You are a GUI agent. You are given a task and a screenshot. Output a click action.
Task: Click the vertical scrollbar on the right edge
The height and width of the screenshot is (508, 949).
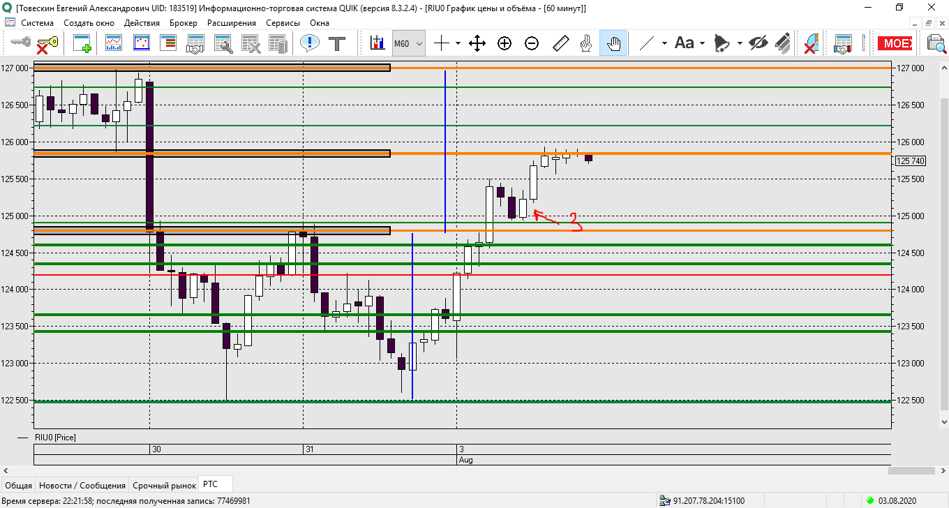(x=943, y=244)
